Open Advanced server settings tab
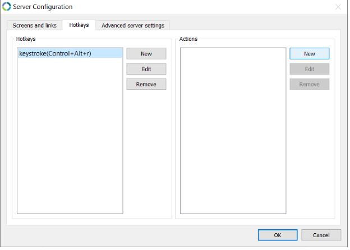 (133, 25)
